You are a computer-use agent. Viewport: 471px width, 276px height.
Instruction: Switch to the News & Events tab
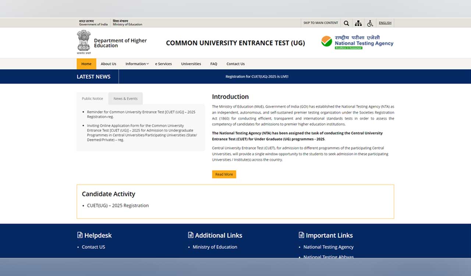tap(125, 98)
